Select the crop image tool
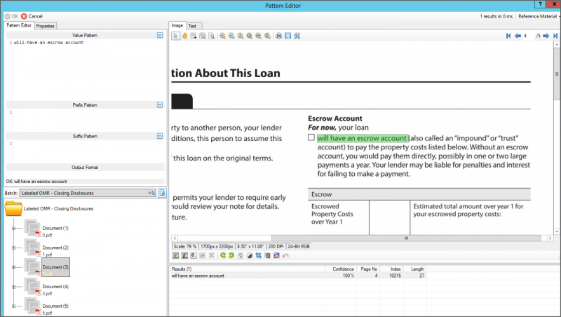The height and width of the screenshot is (317, 561). coord(258,255)
